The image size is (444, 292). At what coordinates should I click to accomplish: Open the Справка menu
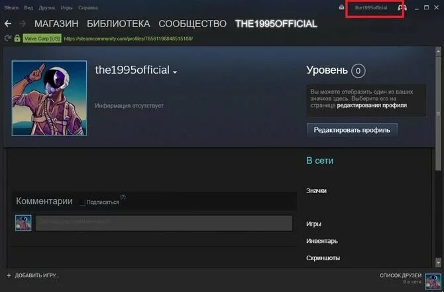87,8
